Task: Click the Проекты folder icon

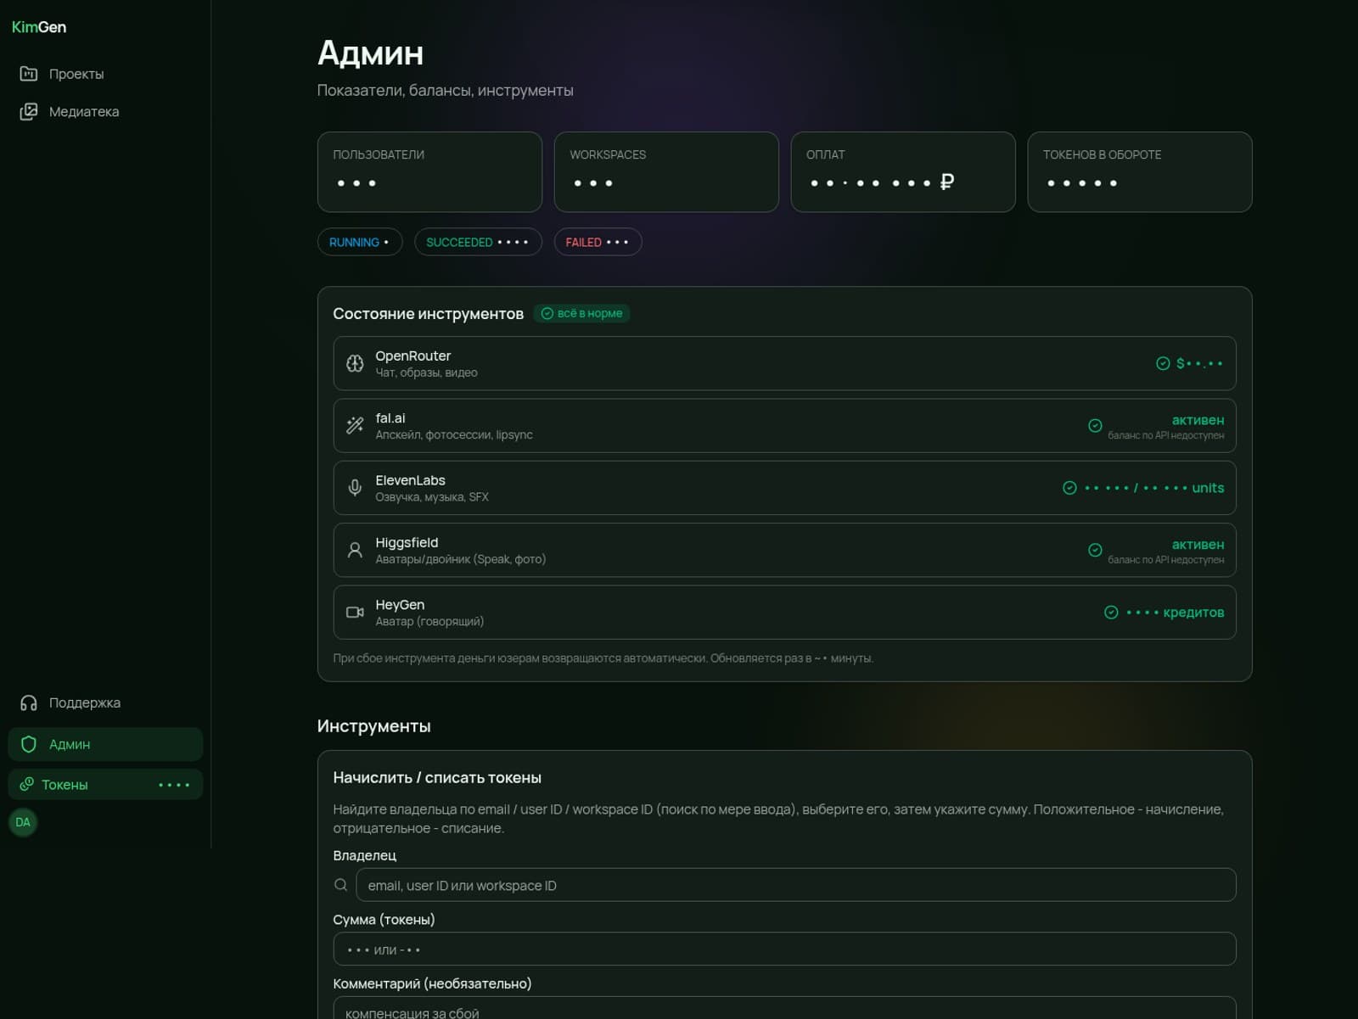Action: pos(28,74)
